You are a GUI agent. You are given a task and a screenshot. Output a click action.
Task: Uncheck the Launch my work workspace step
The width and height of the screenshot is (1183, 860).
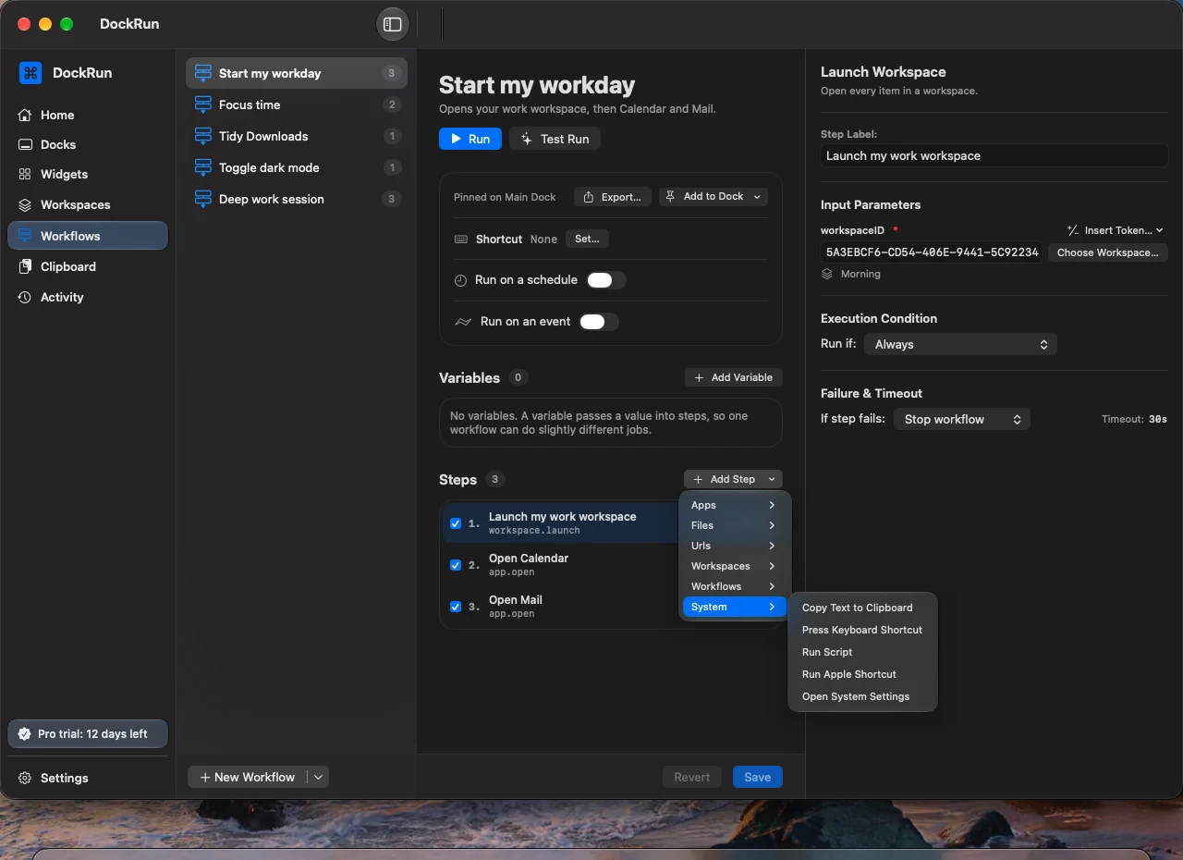456,523
